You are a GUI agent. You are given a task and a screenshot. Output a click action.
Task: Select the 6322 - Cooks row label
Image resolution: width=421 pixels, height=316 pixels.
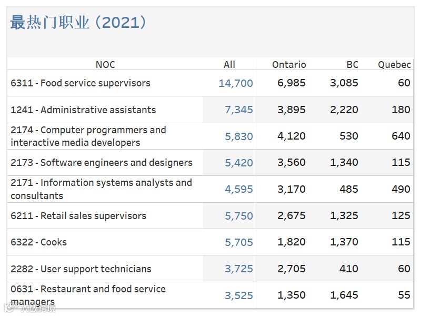click(x=38, y=242)
